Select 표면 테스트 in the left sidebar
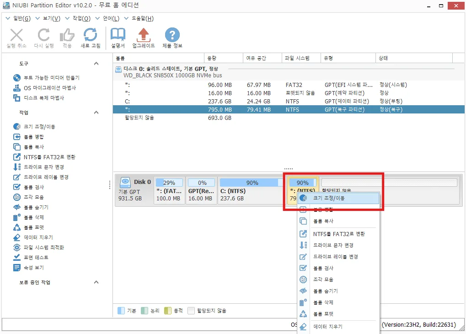This screenshot has height=334, width=466. coord(31,258)
